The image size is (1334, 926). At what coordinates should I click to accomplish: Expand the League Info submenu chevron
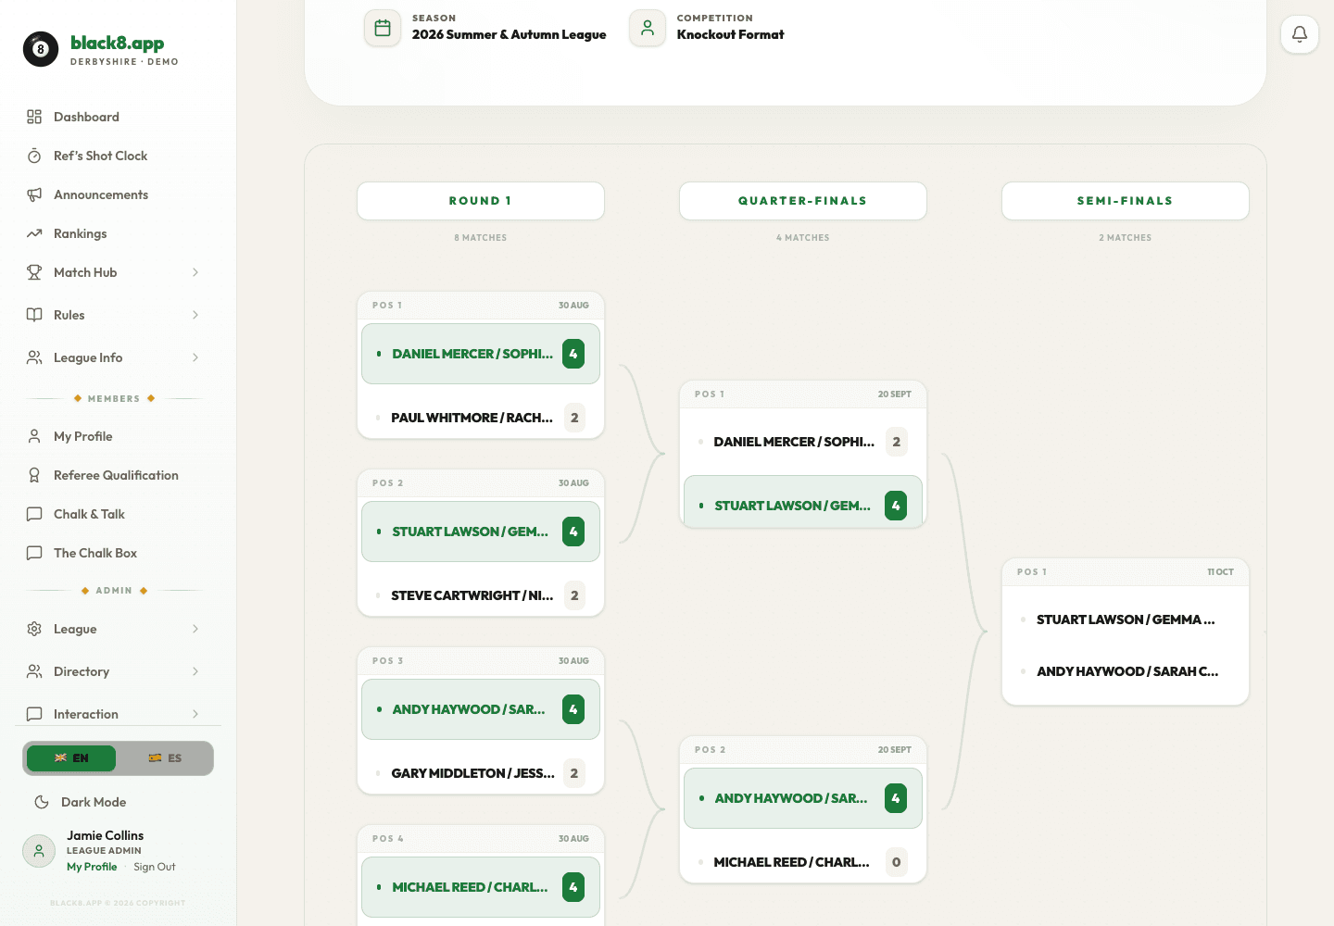[195, 357]
